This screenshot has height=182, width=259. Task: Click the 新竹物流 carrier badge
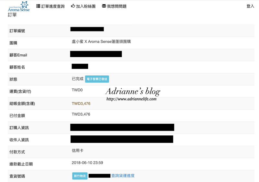click(x=80, y=176)
